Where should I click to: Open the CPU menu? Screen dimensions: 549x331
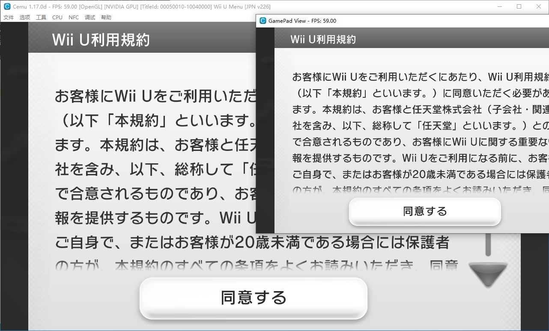(x=57, y=17)
